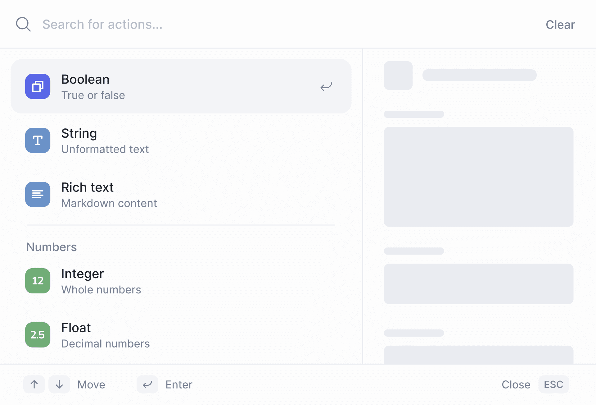Viewport: 596px width, 405px height.
Task: Select the Boolean "True or false" option
Action: click(x=181, y=86)
